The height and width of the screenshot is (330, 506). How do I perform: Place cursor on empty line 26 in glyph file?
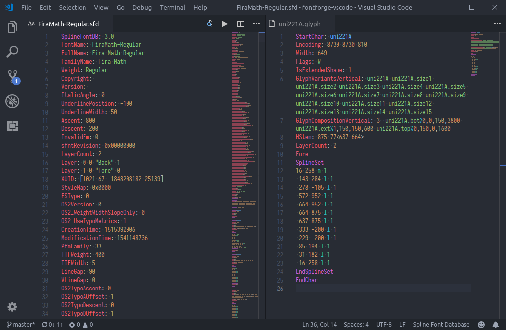pyautogui.click(x=383, y=289)
